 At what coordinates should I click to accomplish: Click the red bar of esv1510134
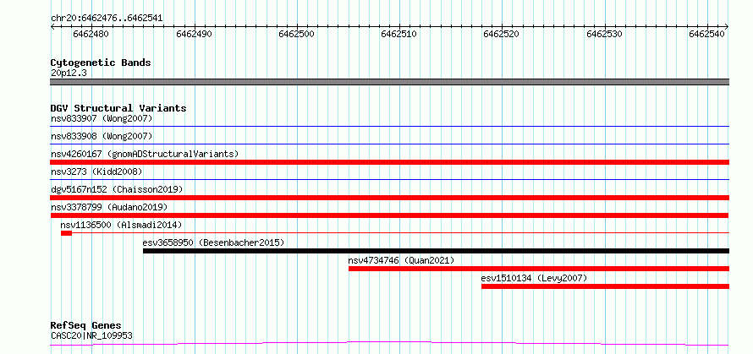[x=605, y=286]
